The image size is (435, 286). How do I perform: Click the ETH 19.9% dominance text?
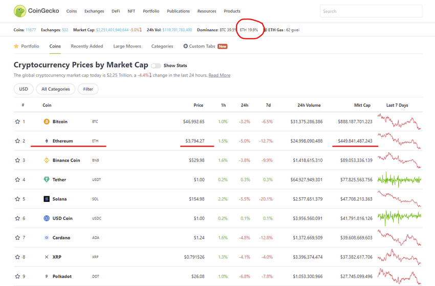tap(249, 30)
